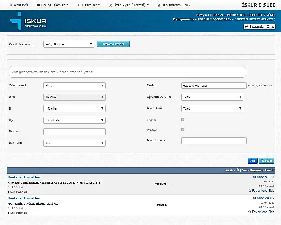Click the shuffle icon beside Kısayollar

point(79,5)
